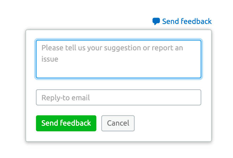Focus the suggestion or issue text area

(x=118, y=59)
